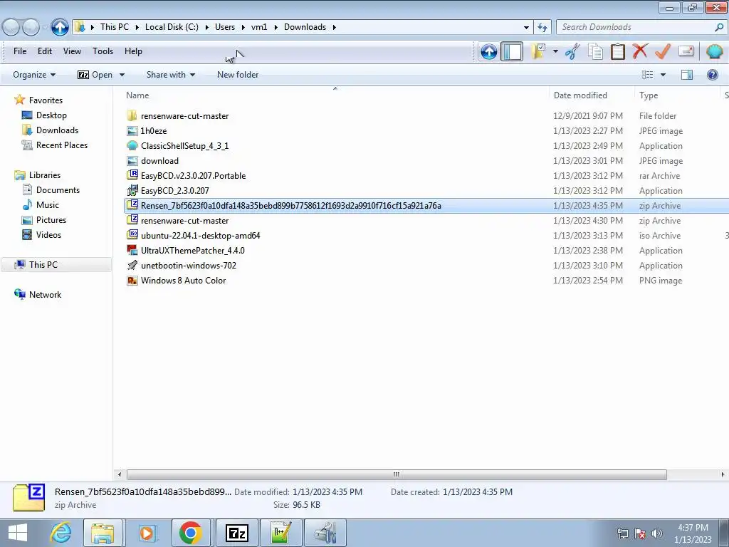729x547 pixels.
Task: Click the Email envelope toolbar icon
Action: coord(686,51)
